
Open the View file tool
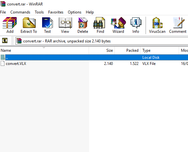click(65, 23)
